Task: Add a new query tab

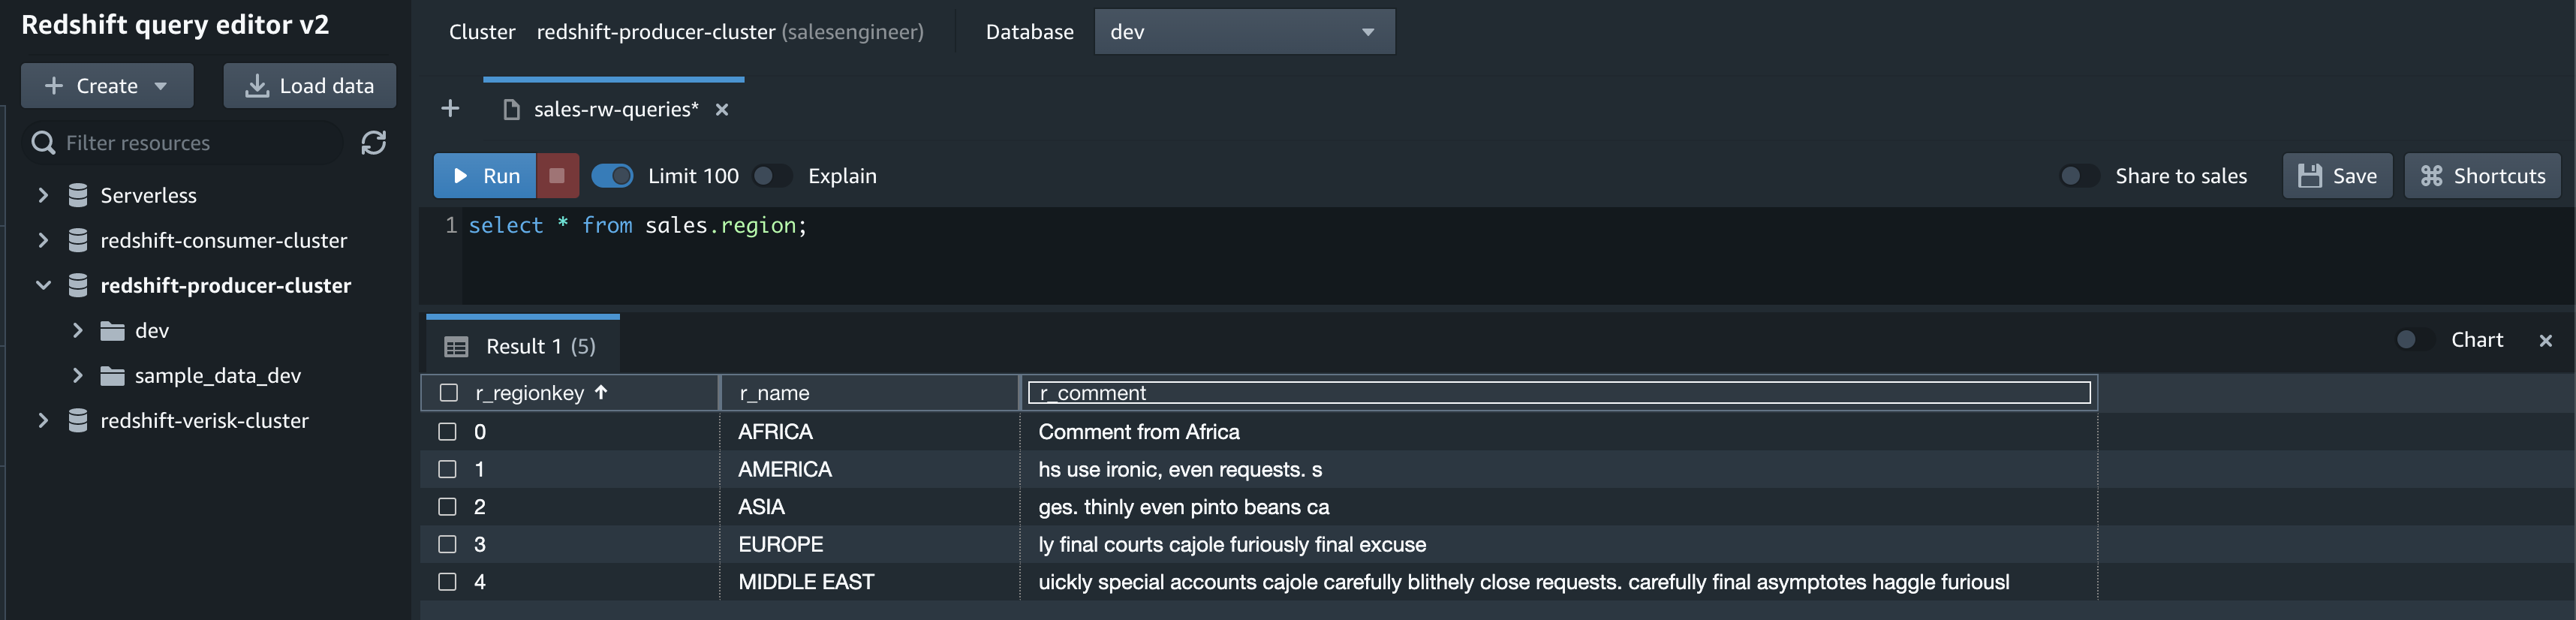Action: click(x=450, y=108)
